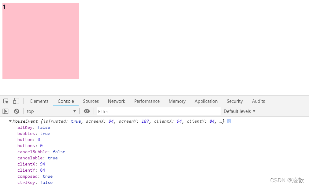Image resolution: width=309 pixels, height=186 pixels.
Task: Select the clientX: 94 property row
Action: (31, 164)
